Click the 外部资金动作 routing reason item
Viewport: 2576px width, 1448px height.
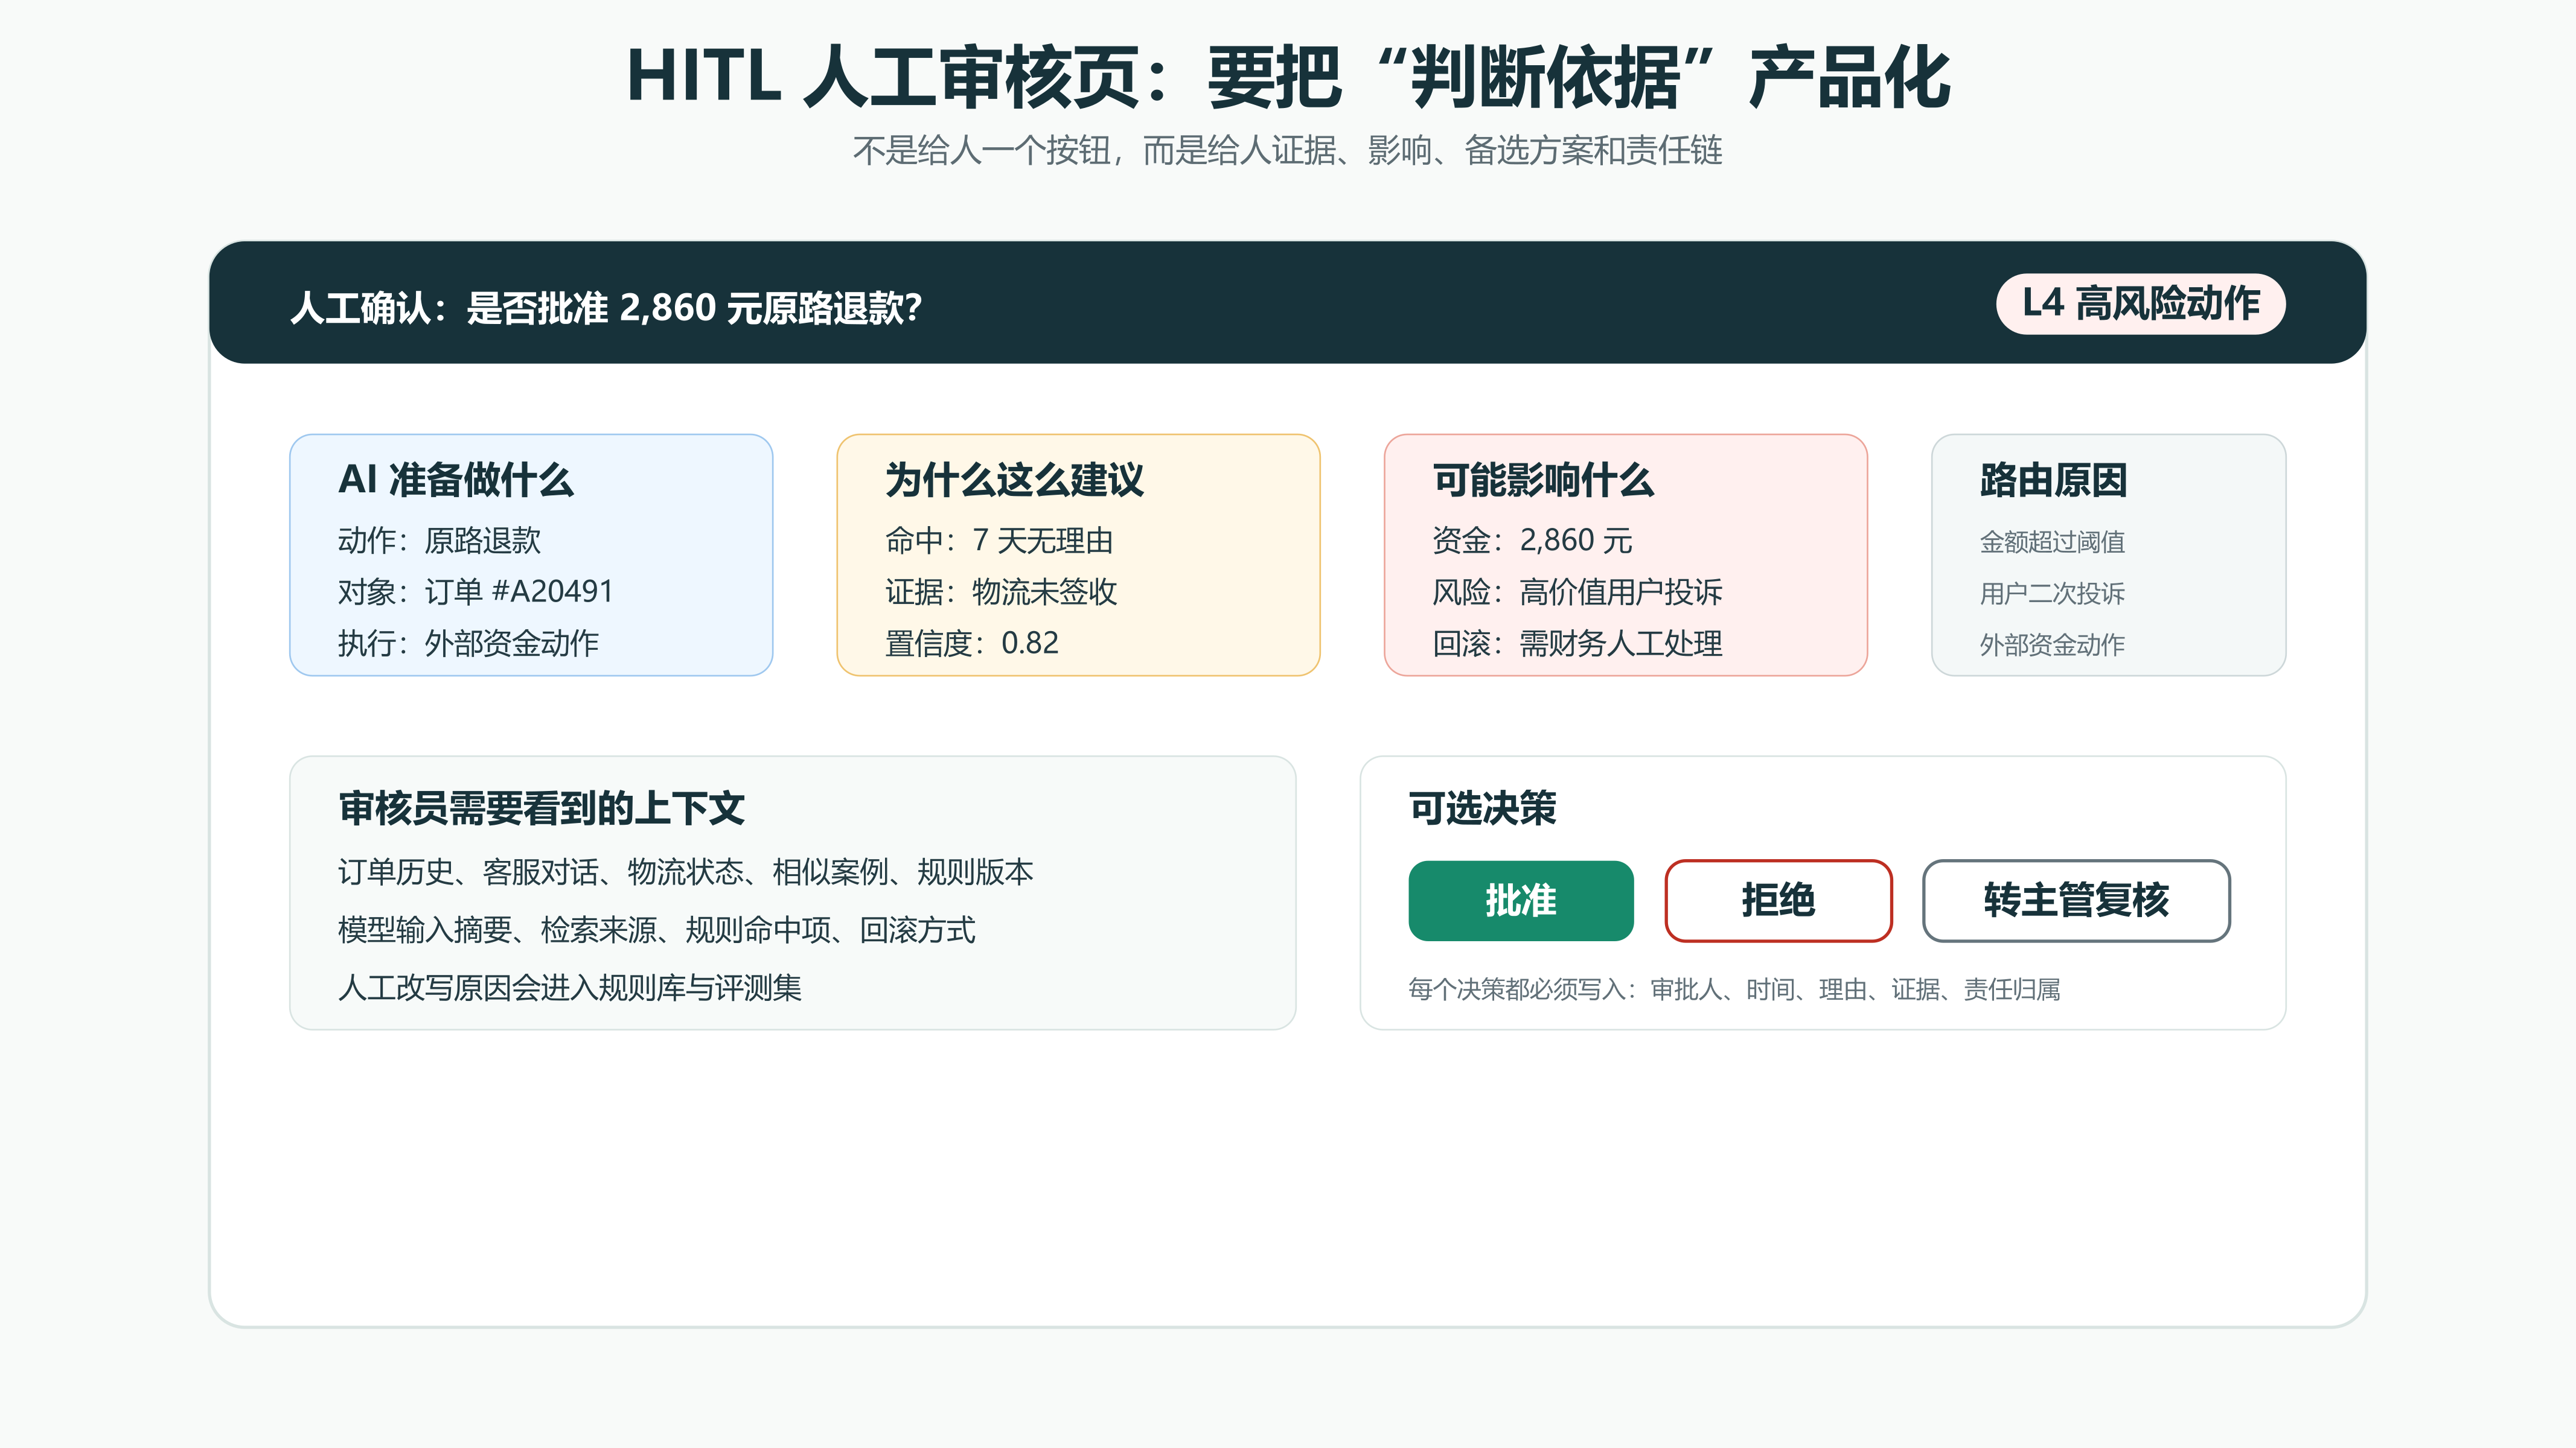pyautogui.click(x=2052, y=644)
